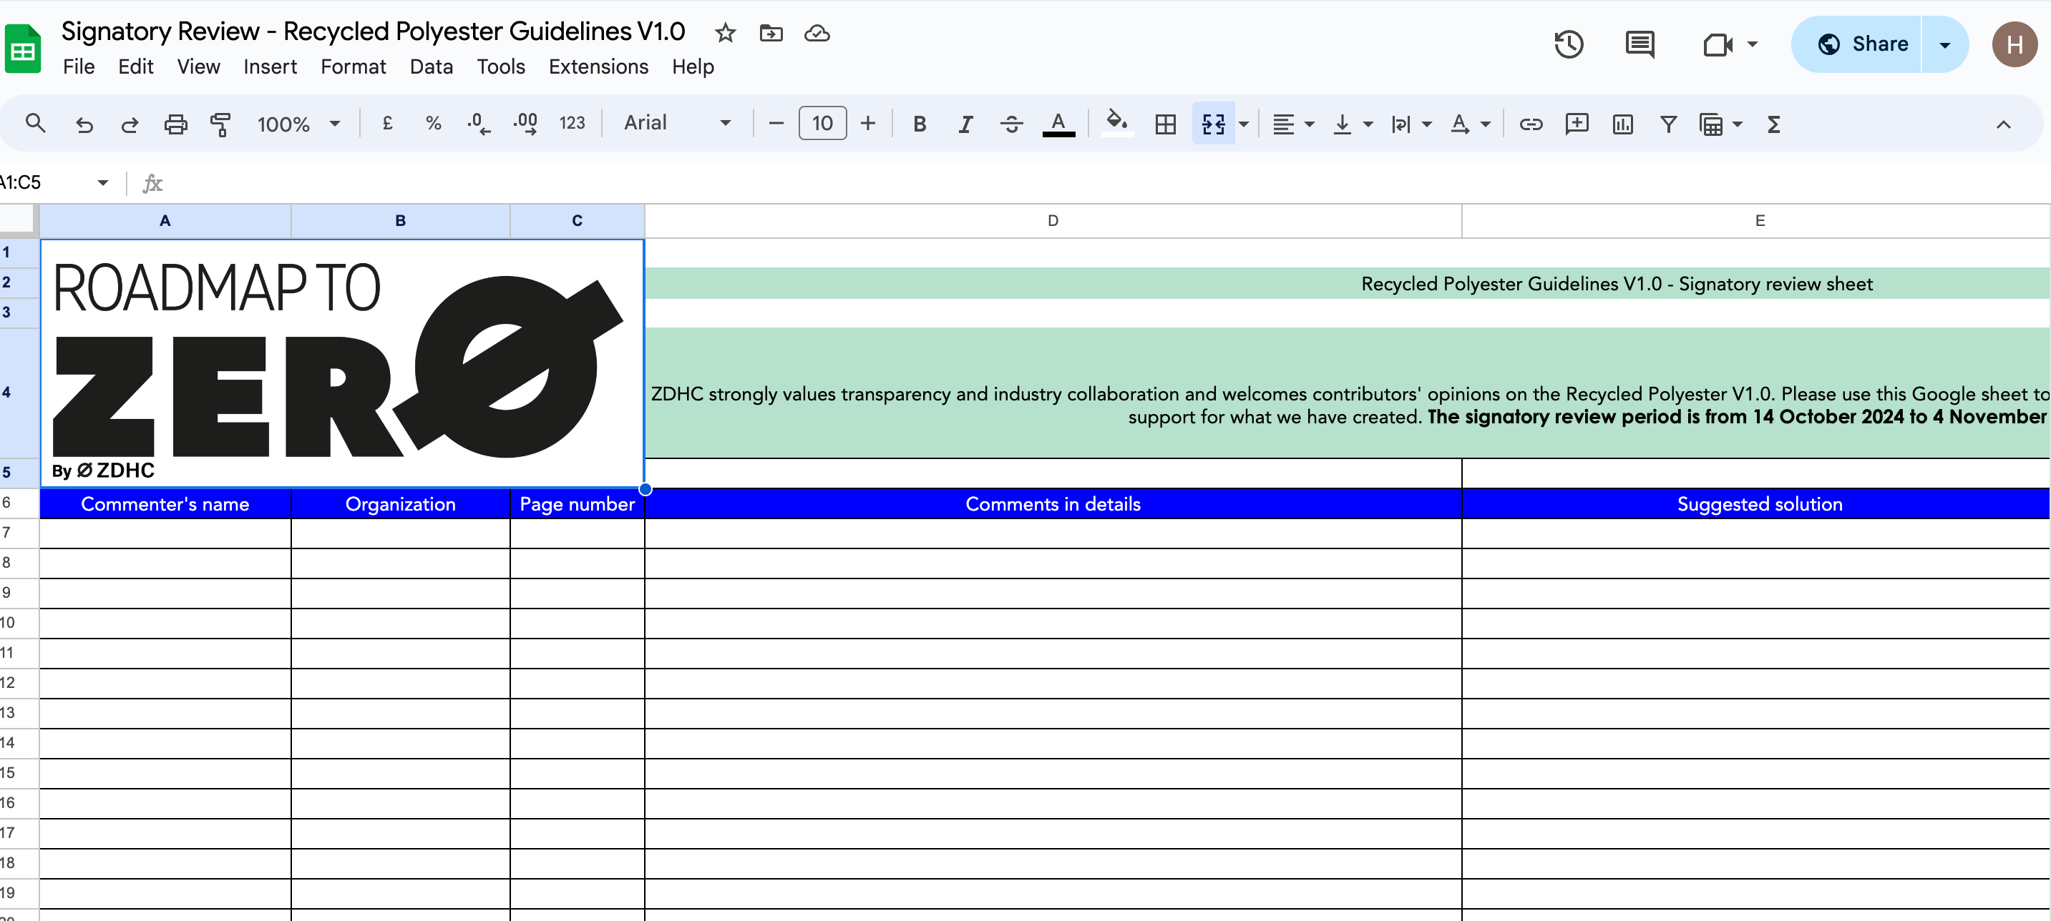Print the spreadsheet using printer icon
Image resolution: width=2051 pixels, height=921 pixels.
[x=175, y=123]
